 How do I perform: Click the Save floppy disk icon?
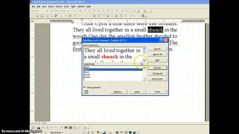(x=42, y=16)
